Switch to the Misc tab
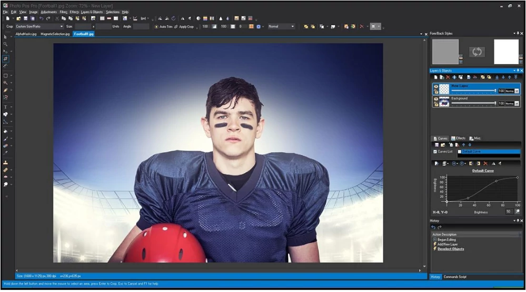The height and width of the screenshot is (292, 526). click(475, 138)
